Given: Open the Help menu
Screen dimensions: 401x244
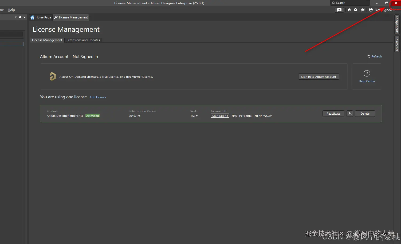Looking at the screenshot, I should click(x=11, y=10).
